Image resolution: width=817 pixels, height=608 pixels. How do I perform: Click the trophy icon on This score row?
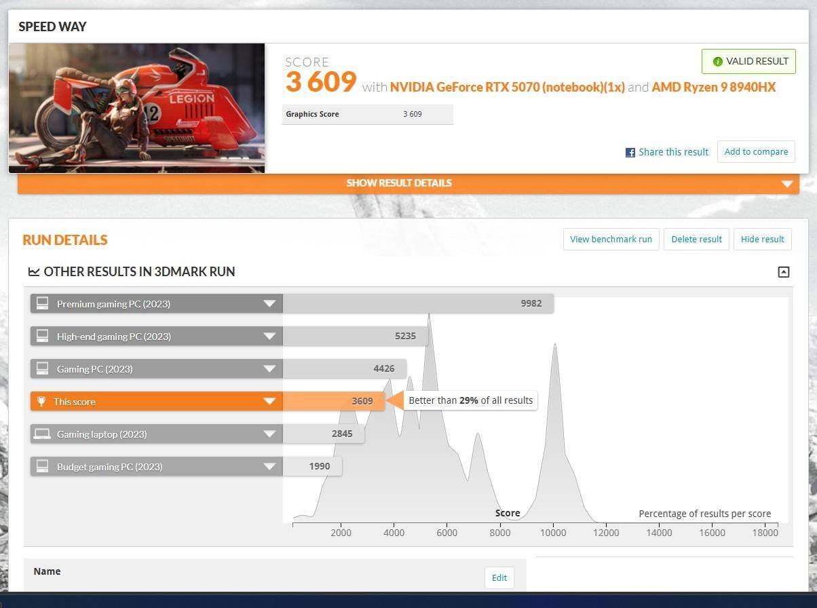pyautogui.click(x=41, y=402)
